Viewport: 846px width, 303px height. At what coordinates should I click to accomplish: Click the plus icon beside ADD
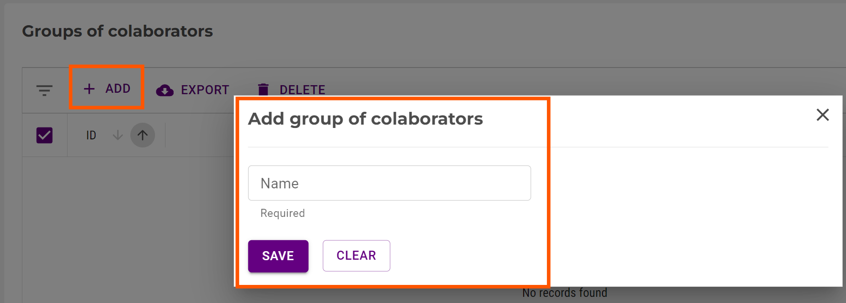[x=89, y=88]
